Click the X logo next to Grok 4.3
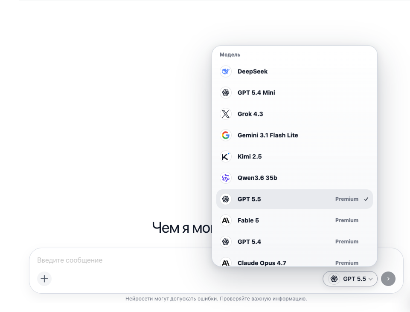 225,114
